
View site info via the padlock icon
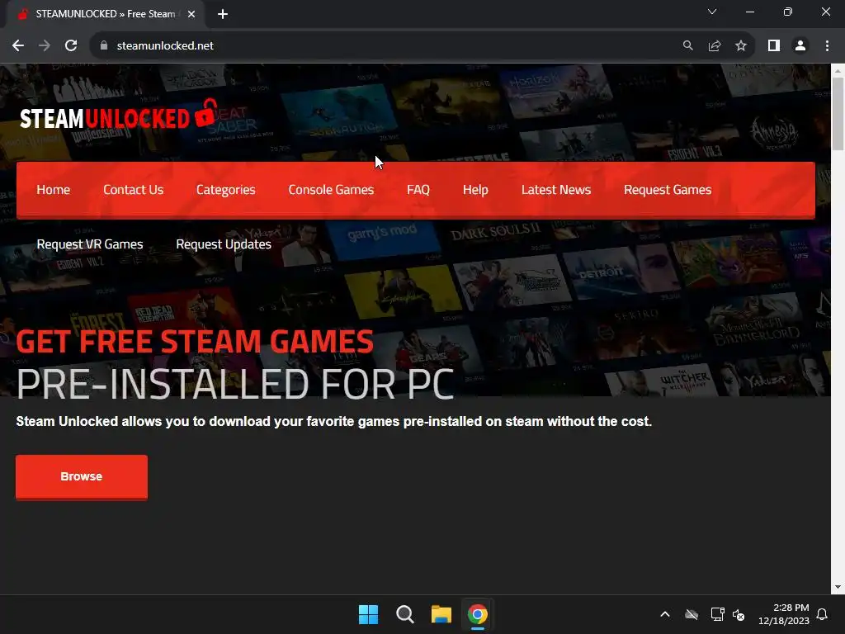(104, 46)
